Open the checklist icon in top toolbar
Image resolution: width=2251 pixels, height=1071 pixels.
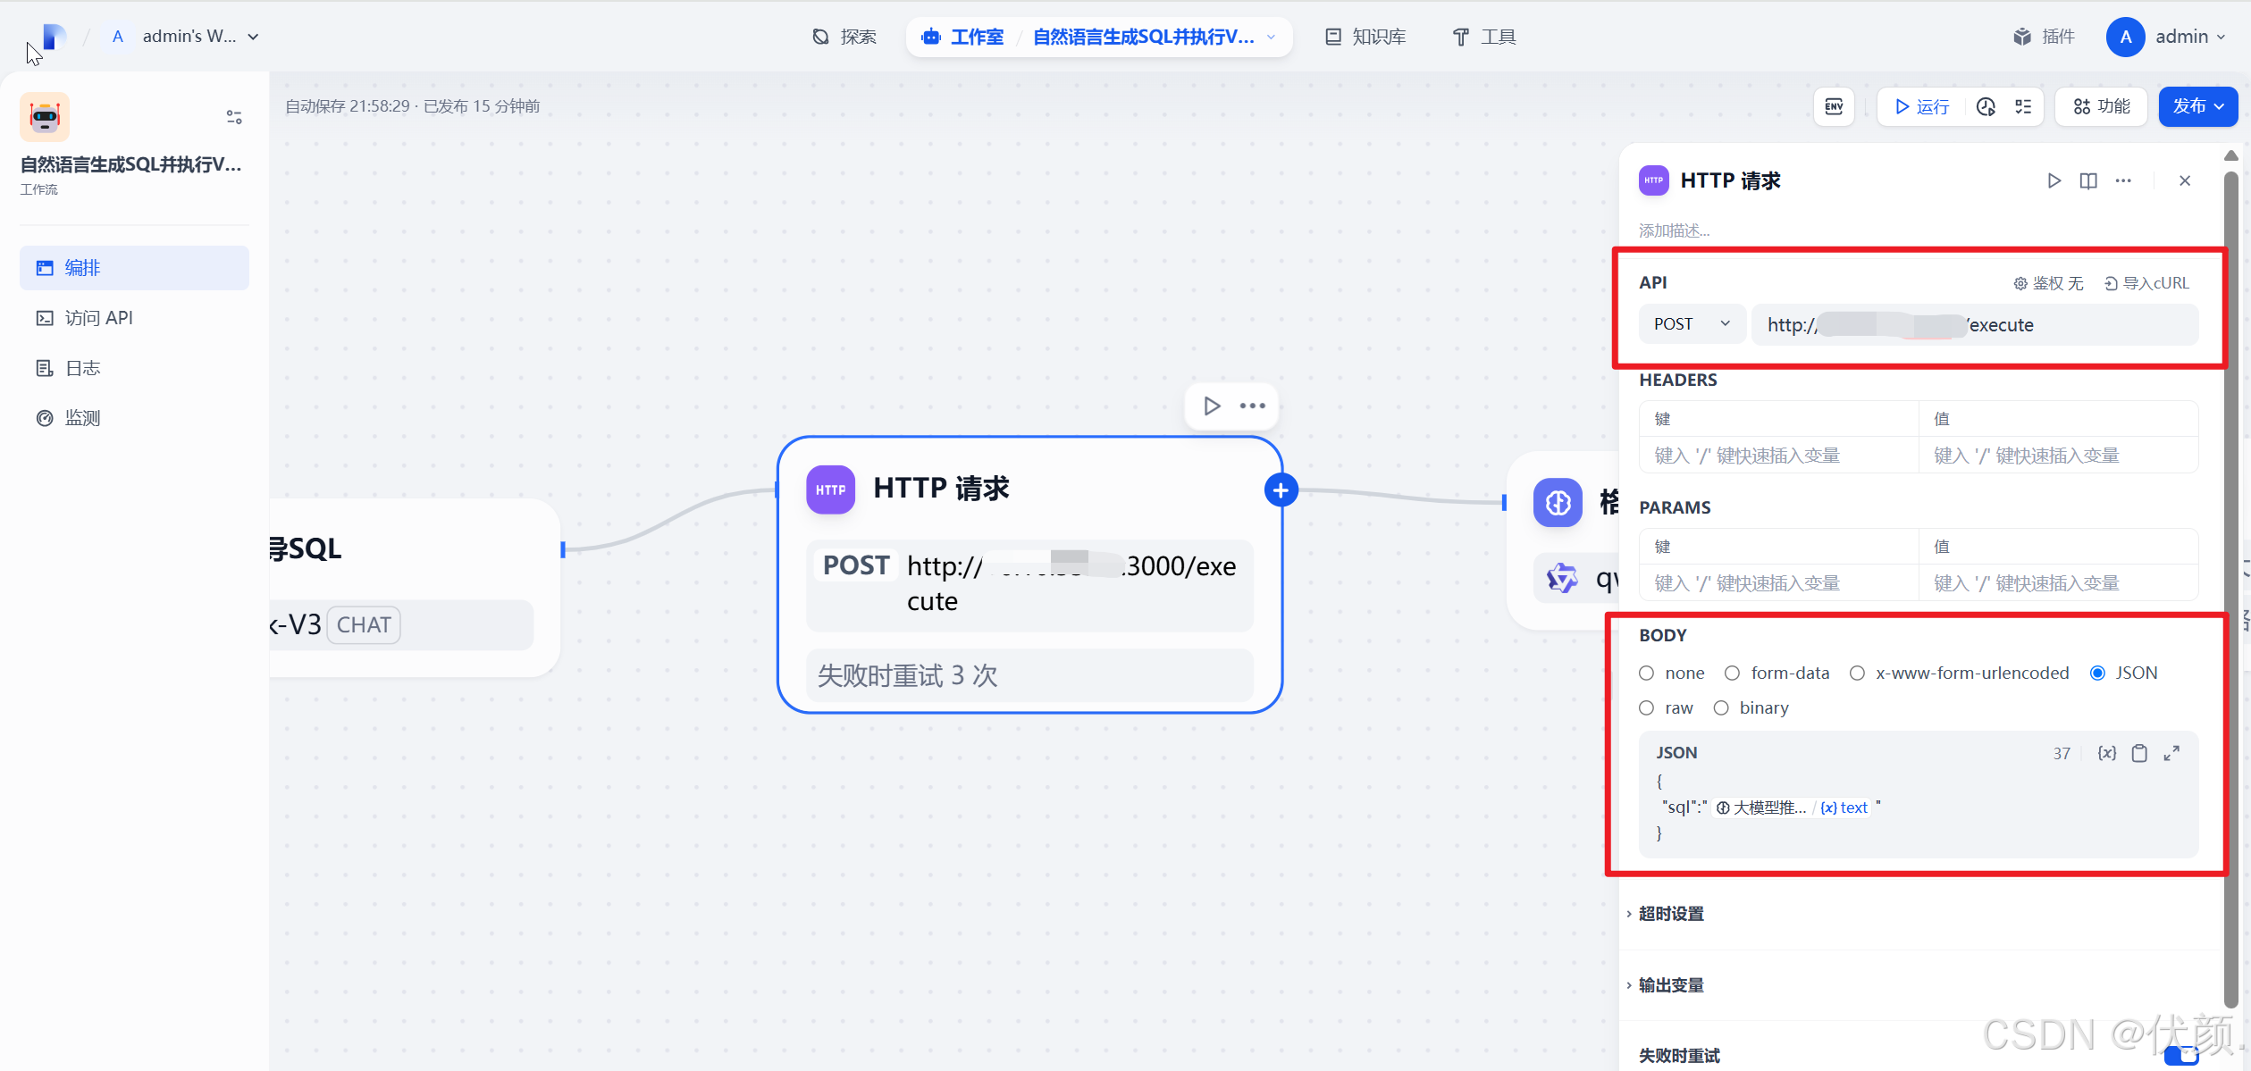[2023, 106]
